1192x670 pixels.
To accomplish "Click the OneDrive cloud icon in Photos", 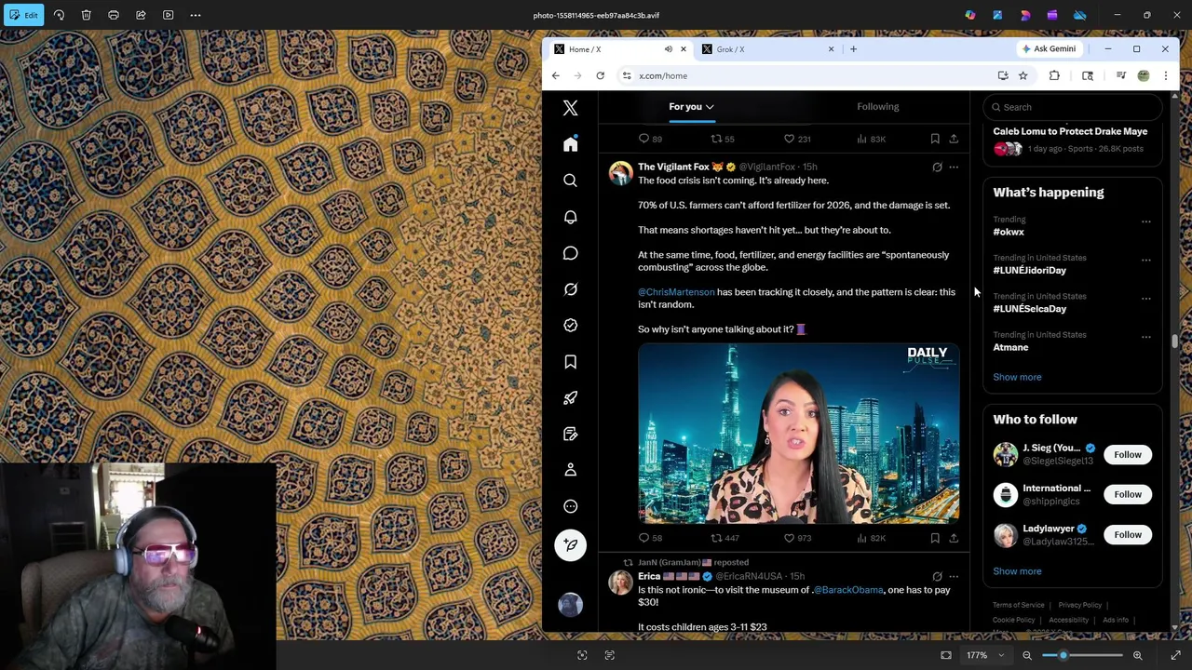I will tap(1080, 15).
